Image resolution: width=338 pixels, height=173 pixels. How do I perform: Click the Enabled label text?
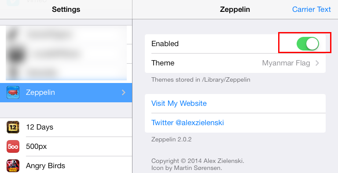(x=165, y=43)
